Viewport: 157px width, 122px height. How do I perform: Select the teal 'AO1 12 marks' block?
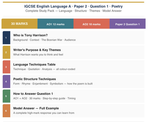pyautogui.click(x=56, y=24)
